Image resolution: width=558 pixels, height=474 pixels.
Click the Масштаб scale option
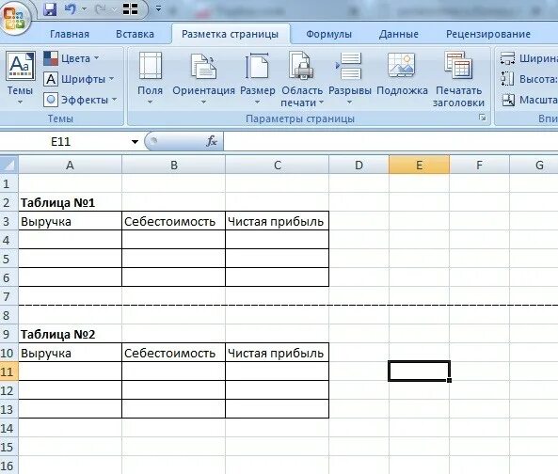click(529, 100)
